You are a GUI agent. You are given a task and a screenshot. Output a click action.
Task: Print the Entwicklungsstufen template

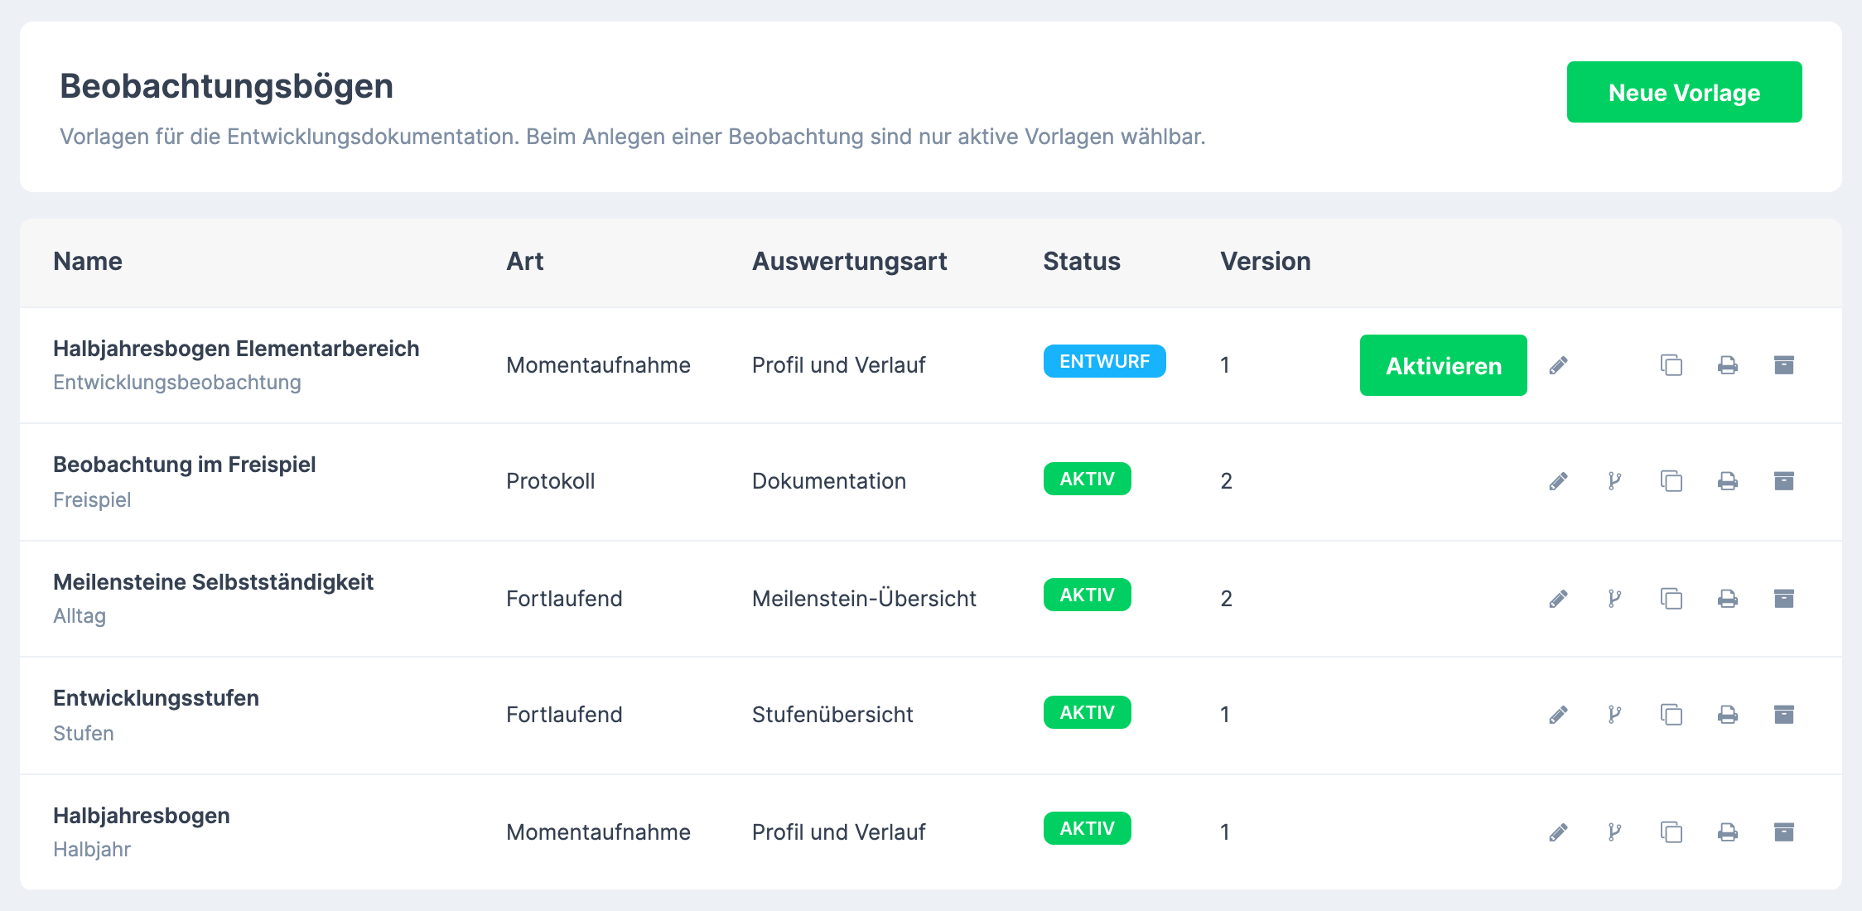[1728, 715]
